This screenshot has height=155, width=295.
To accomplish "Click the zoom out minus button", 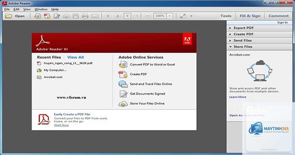I will [147, 16].
